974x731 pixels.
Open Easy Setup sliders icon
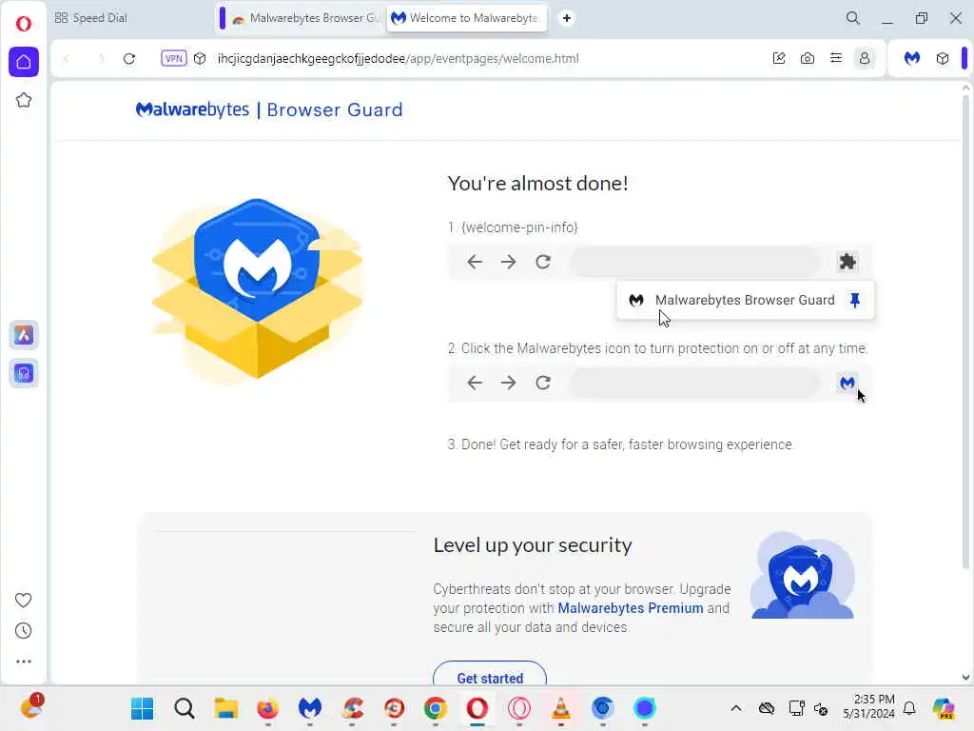(x=836, y=58)
